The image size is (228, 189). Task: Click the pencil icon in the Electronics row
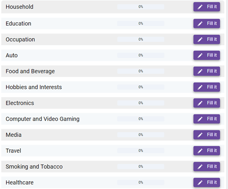tap(200, 103)
